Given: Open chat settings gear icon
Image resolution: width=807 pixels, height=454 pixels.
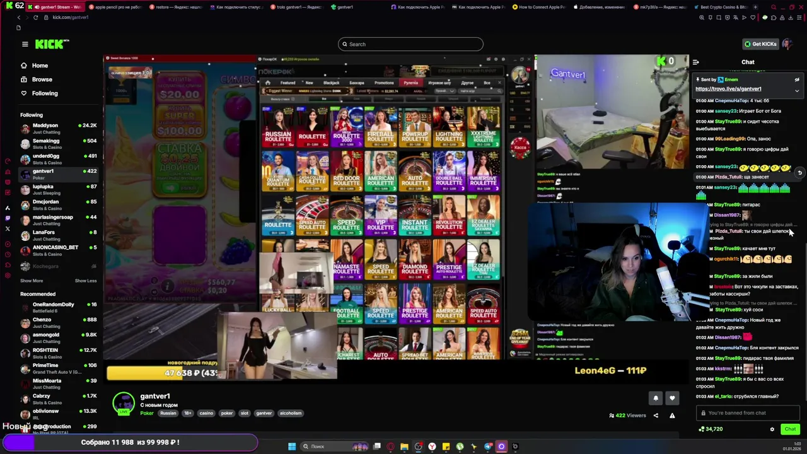Looking at the screenshot, I should [772, 429].
